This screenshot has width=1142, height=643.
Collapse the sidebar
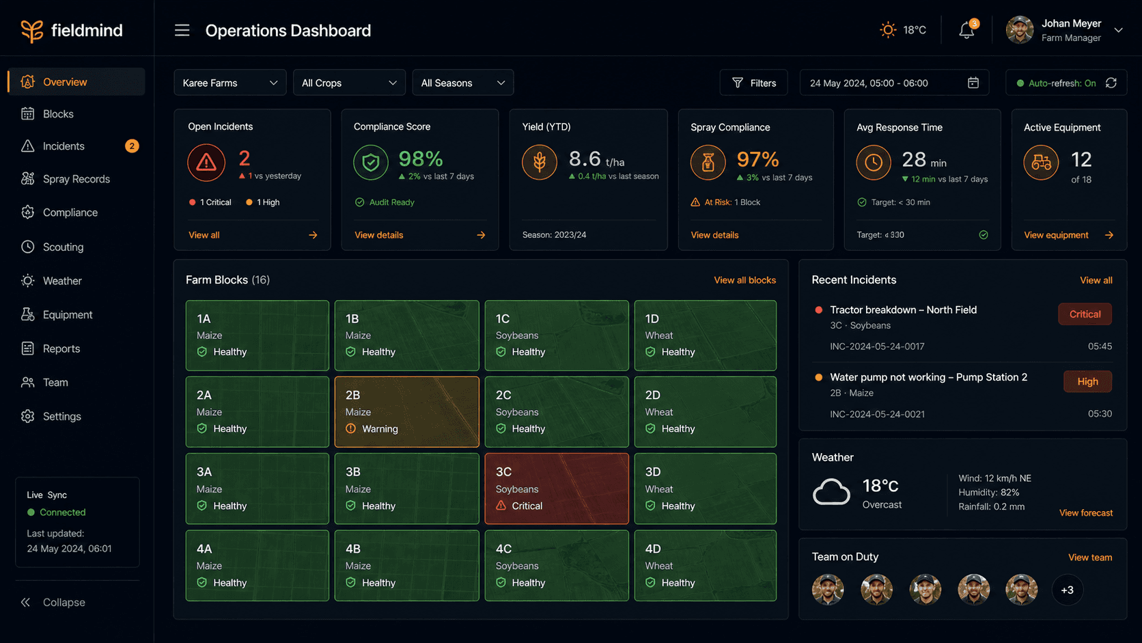(x=53, y=602)
